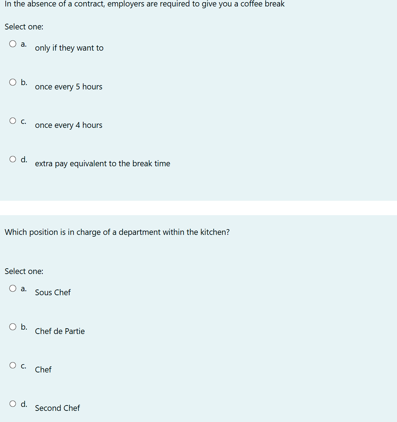Select the 'Sous Chef' radio button
397x422 pixels.
pyautogui.click(x=13, y=288)
